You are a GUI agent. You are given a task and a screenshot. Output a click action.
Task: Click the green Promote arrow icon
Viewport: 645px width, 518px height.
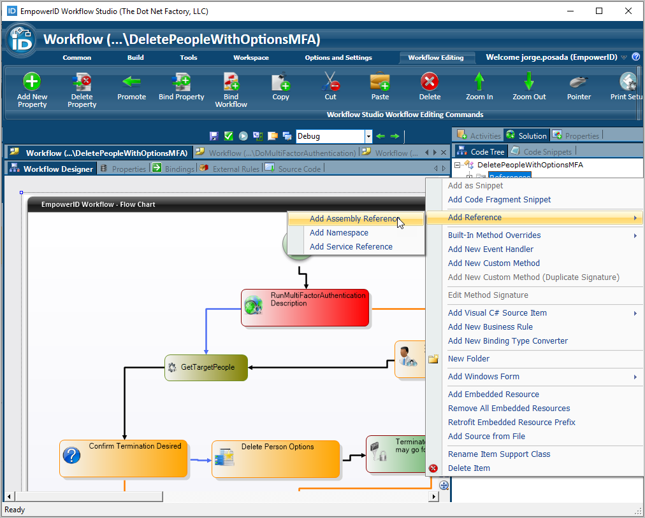pyautogui.click(x=131, y=81)
